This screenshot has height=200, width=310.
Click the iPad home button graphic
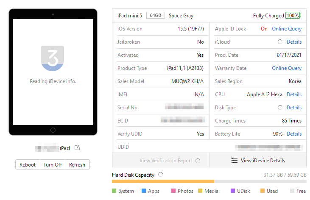tap(53, 130)
